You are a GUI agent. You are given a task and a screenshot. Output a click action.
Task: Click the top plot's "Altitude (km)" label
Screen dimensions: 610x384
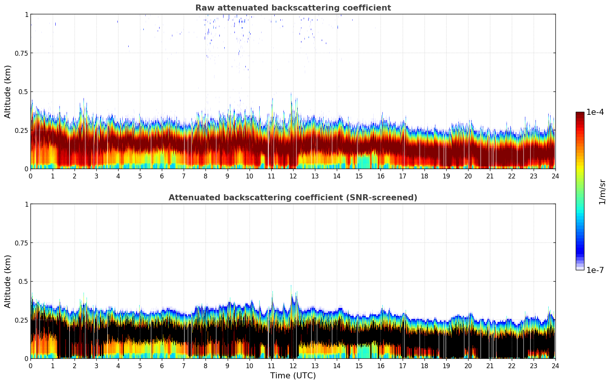pyautogui.click(x=8, y=91)
